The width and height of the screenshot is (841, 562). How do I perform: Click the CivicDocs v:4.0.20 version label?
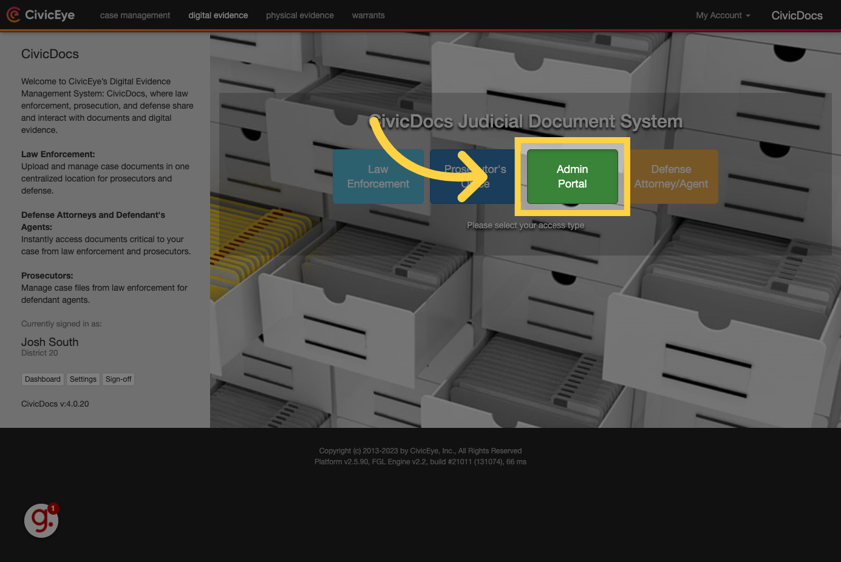(55, 404)
